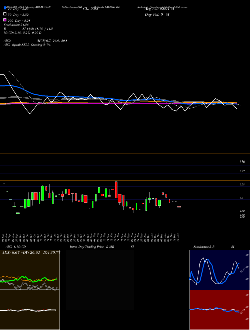Open the MACD sub-chart below ADX
The width and height of the screenshot is (250, 330).
click(x=30, y=310)
